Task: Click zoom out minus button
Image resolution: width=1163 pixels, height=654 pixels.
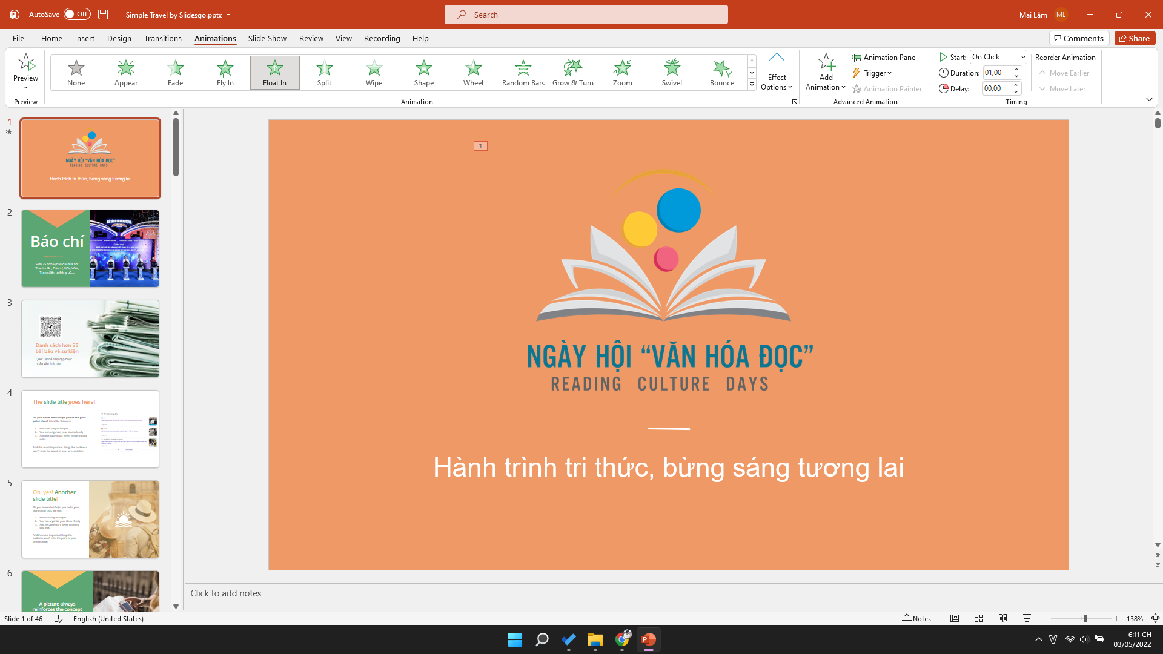Action: [x=1045, y=618]
